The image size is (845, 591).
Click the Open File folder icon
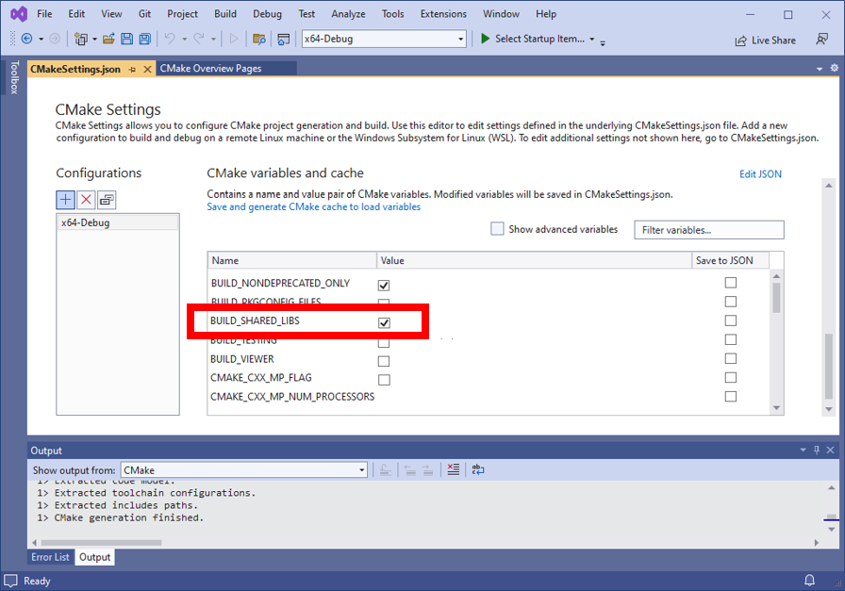tap(108, 39)
